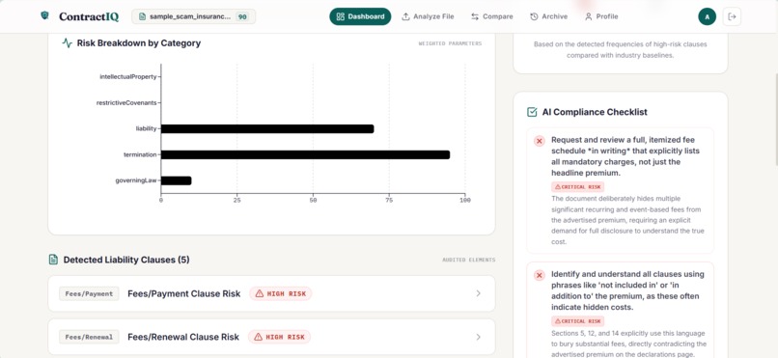The image size is (778, 358).
Task: Click the pulse icon beside Risk Breakdown
Action: [x=67, y=43]
